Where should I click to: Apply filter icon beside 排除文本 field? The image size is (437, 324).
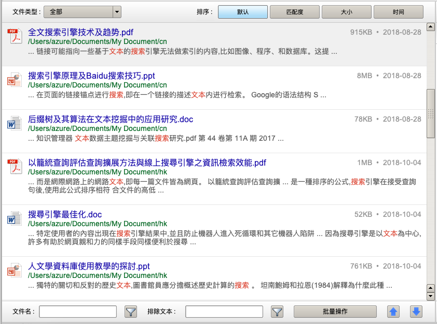tap(277, 312)
